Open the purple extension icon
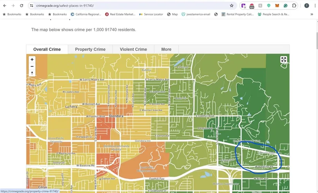Image resolution: width=318 pixels, height=193 pixels. click(243, 6)
